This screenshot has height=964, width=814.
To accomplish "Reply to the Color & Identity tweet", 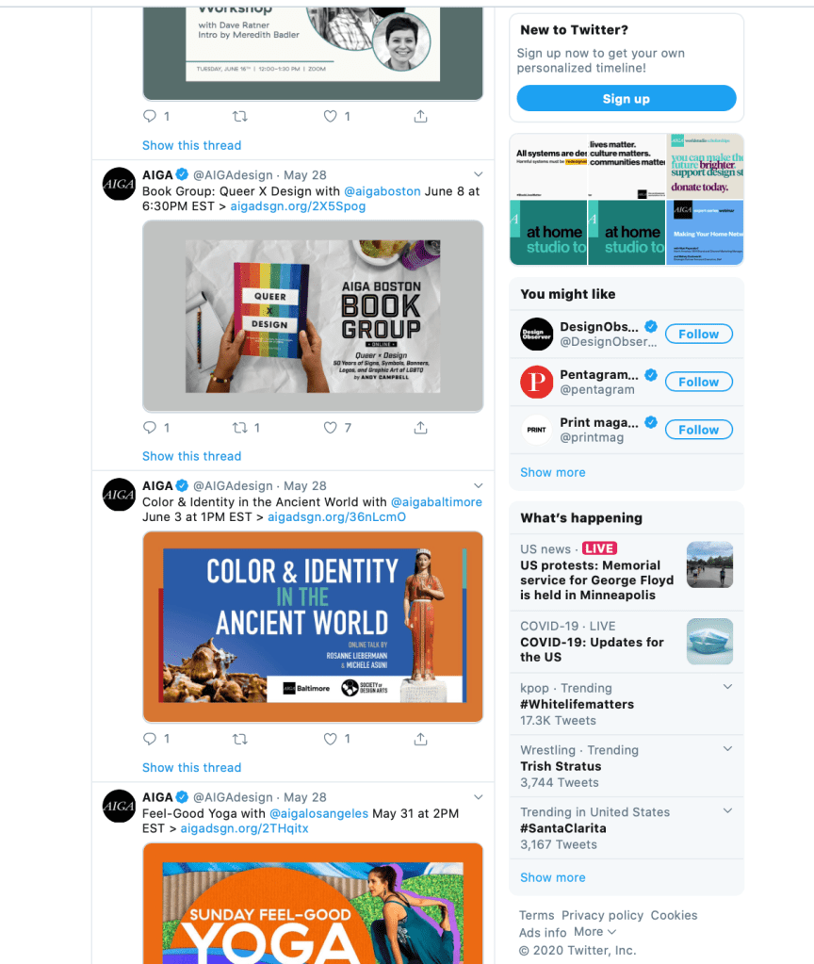I will pos(149,739).
